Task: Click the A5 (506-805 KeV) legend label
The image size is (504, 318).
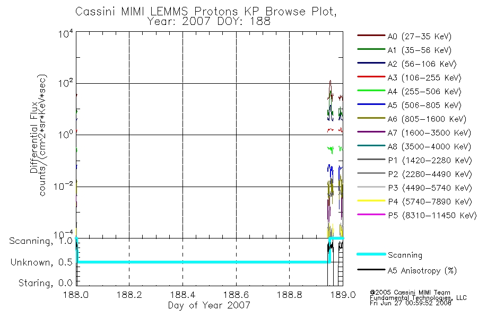Action: pyautogui.click(x=424, y=105)
